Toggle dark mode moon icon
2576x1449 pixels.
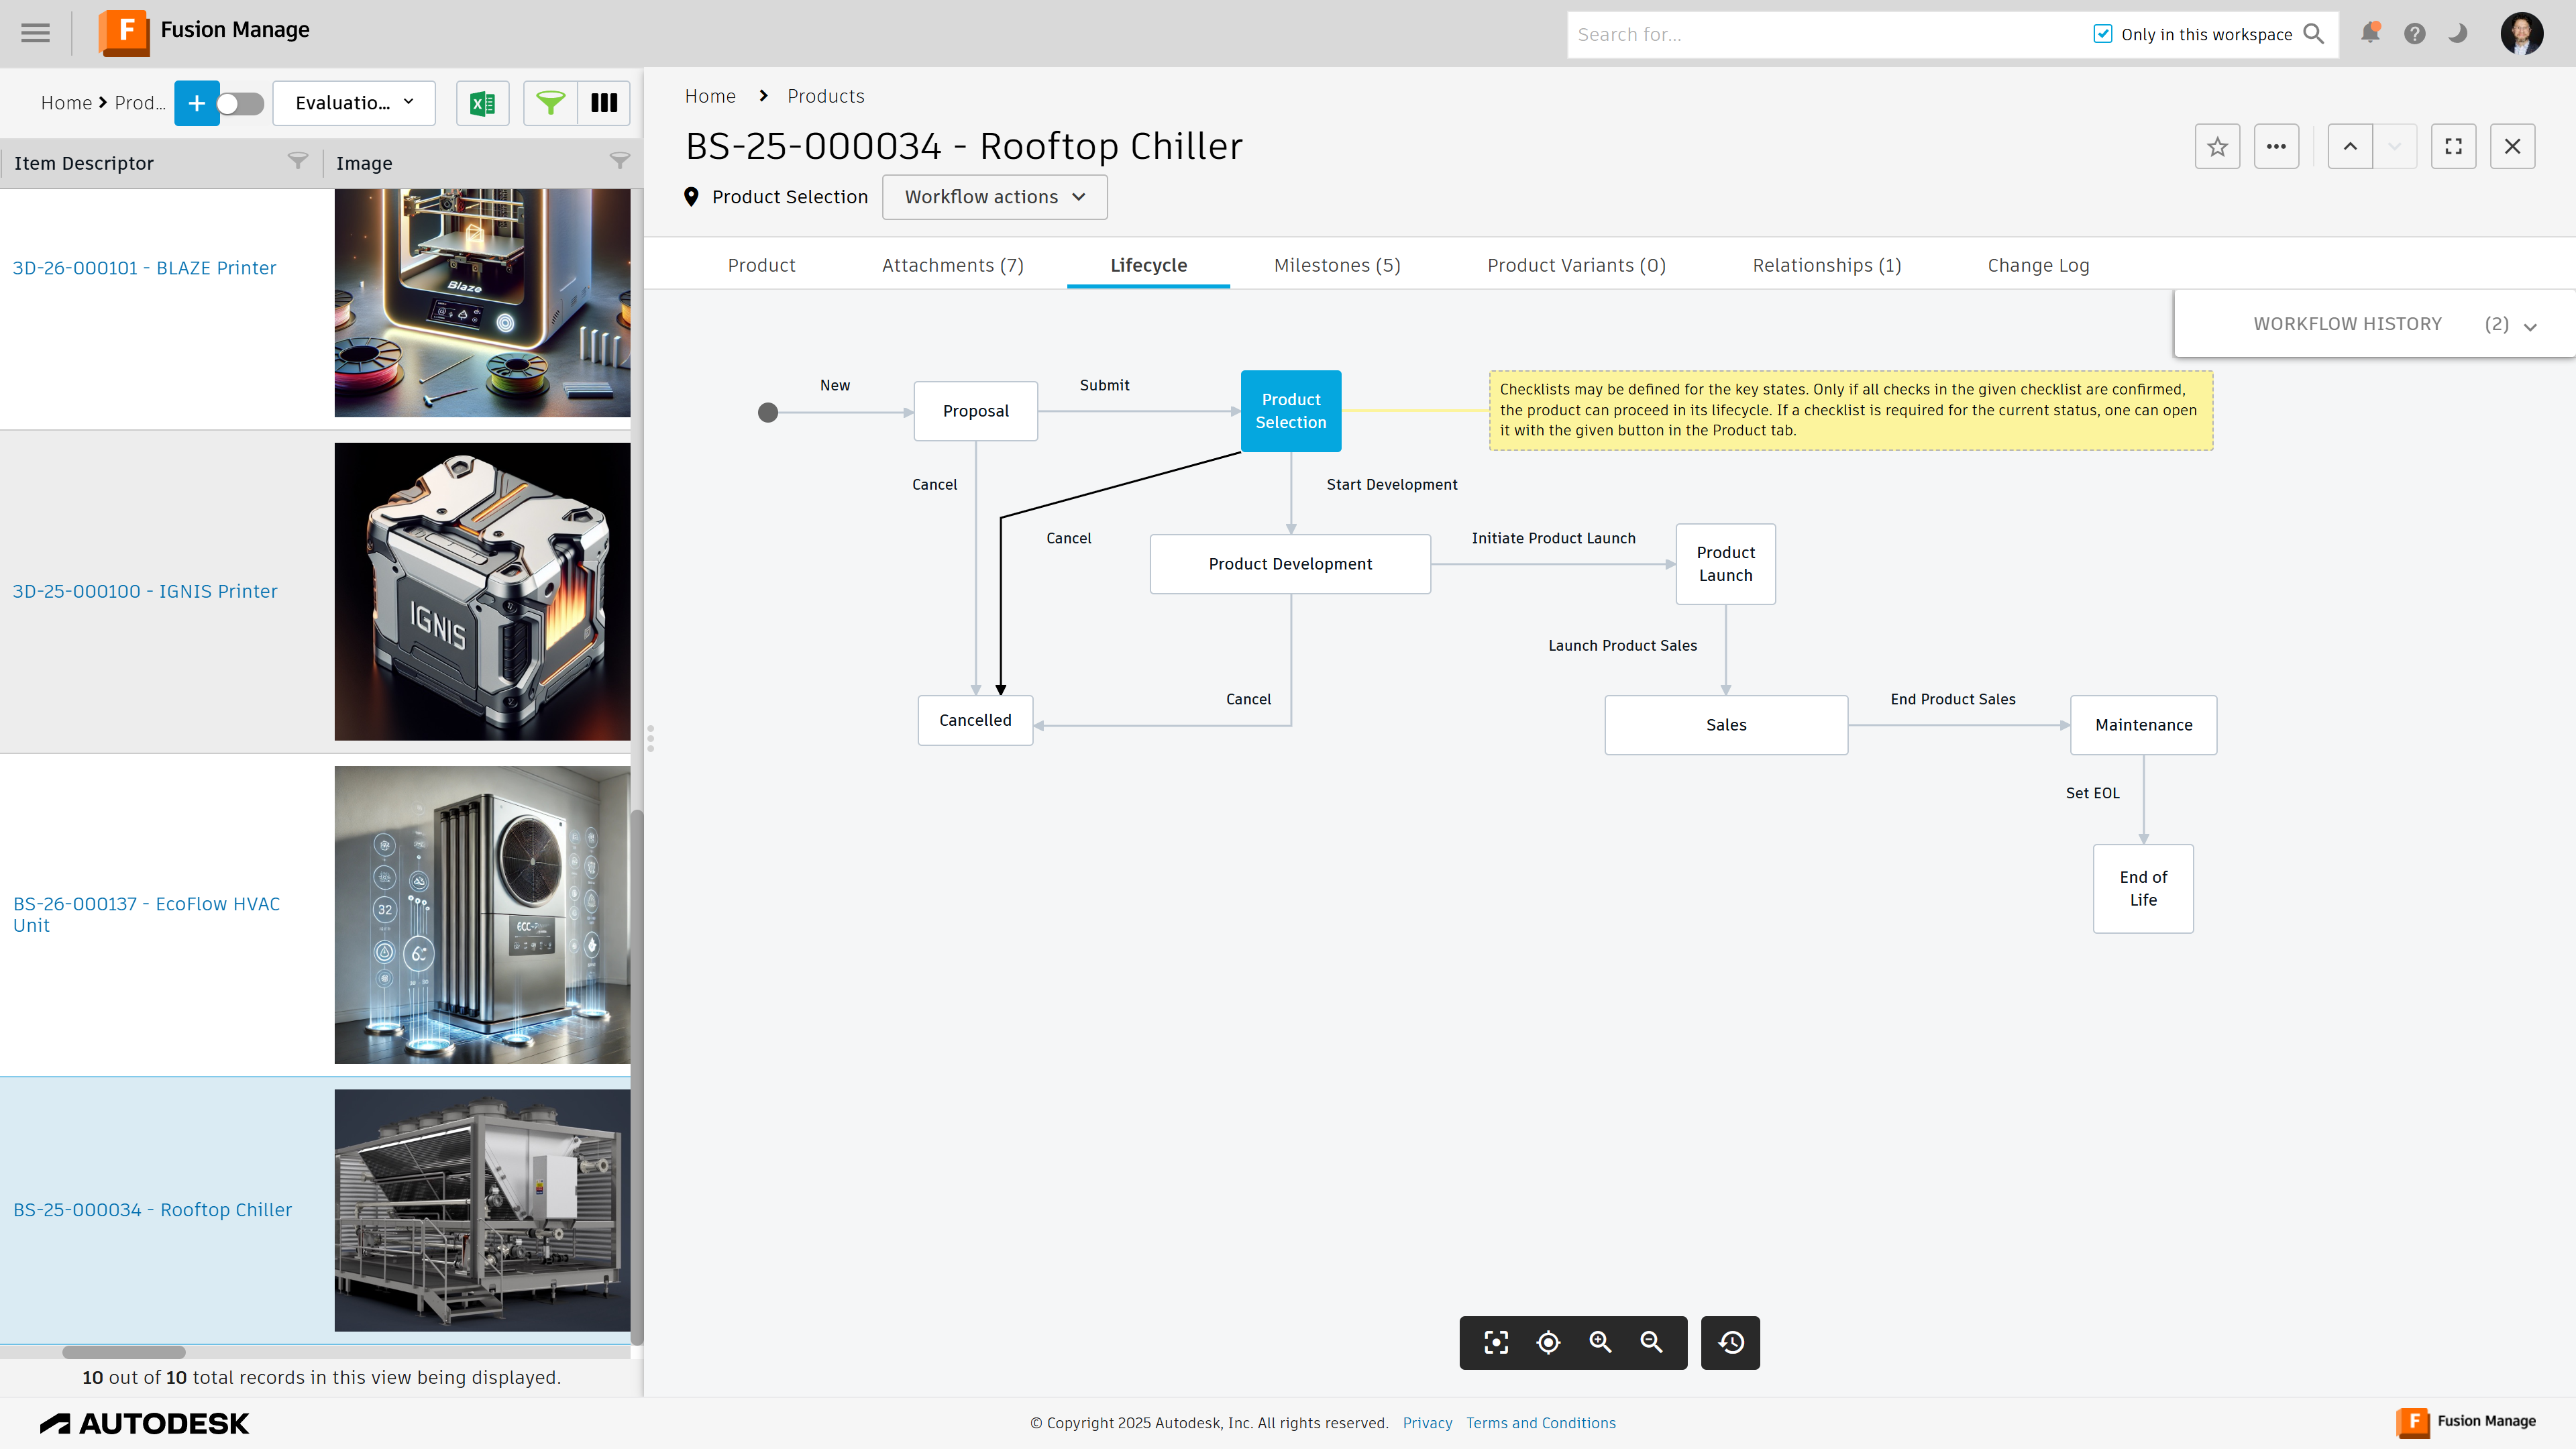pyautogui.click(x=2458, y=34)
